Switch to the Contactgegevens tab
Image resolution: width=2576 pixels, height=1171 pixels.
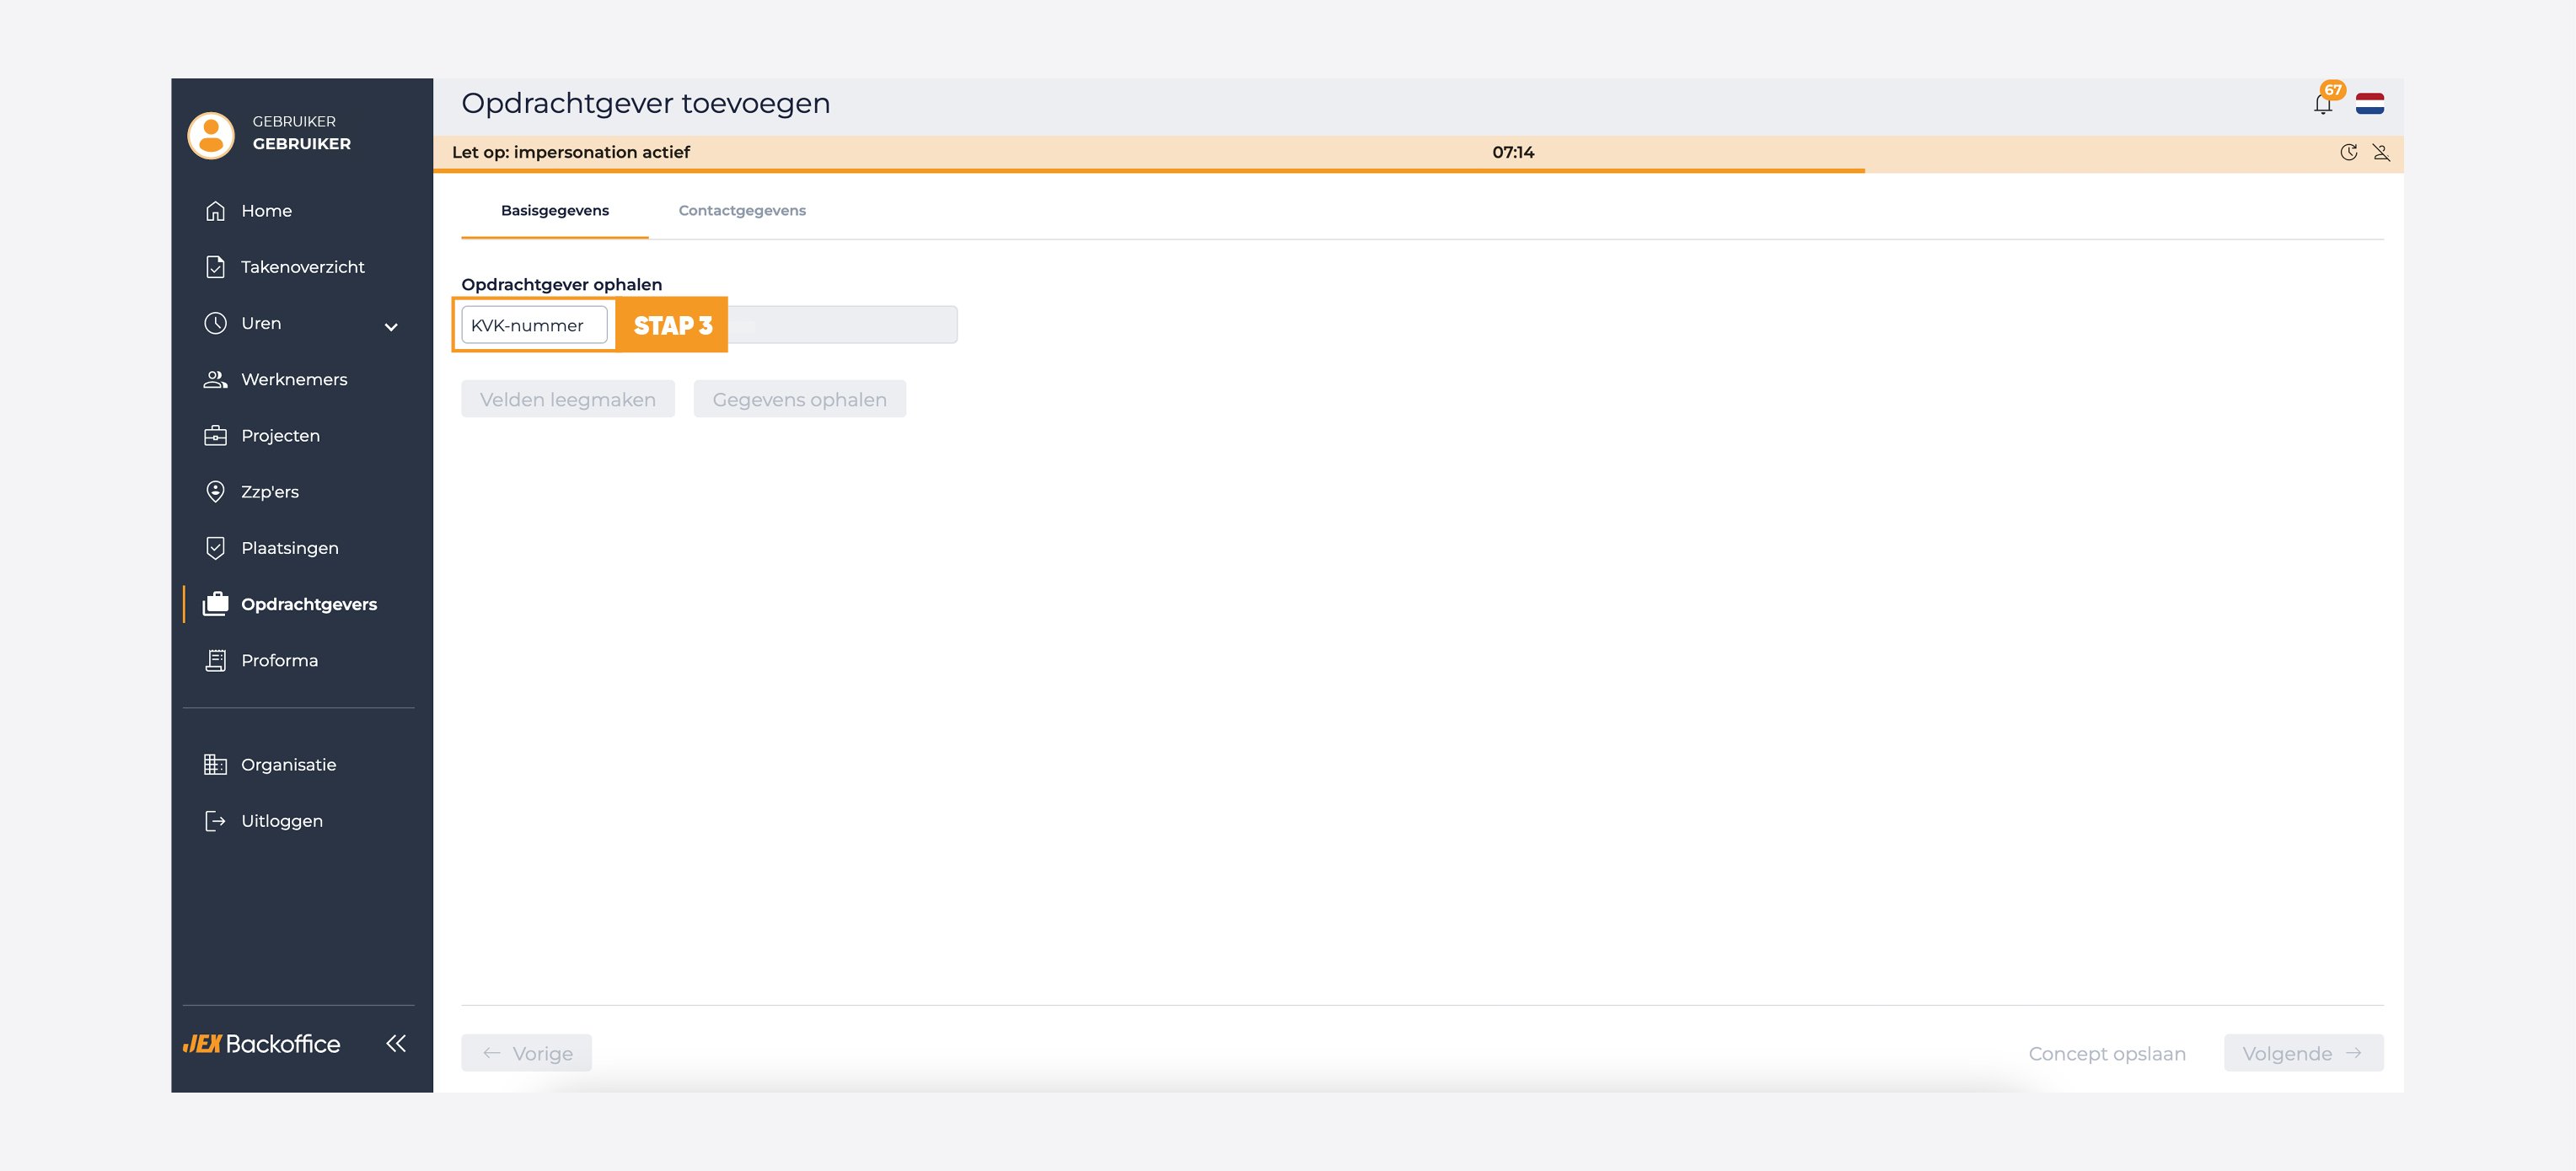point(742,210)
